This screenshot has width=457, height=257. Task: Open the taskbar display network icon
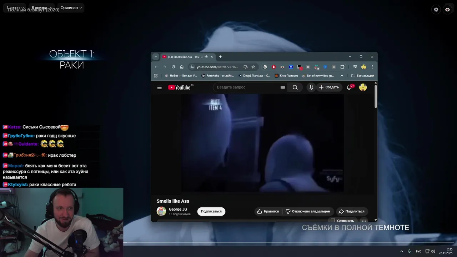[x=427, y=251]
